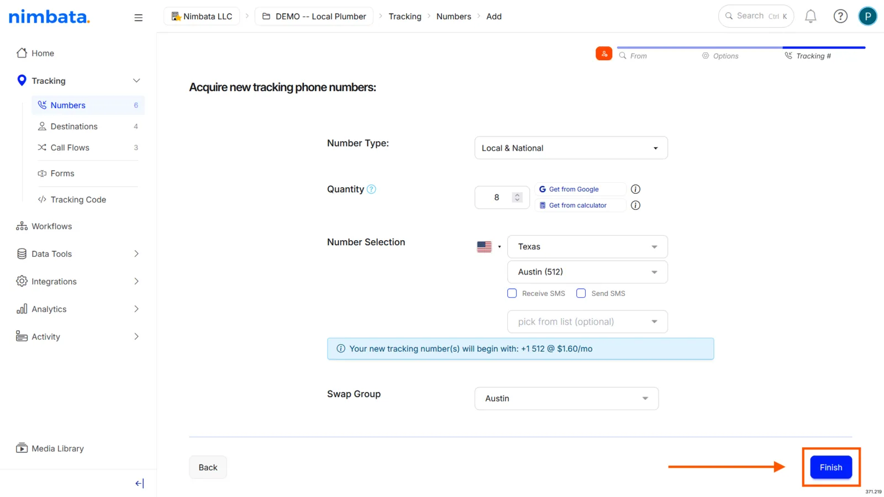Viewport: 884px width, 497px height.
Task: Show info for Get from calculator
Action: tap(635, 205)
